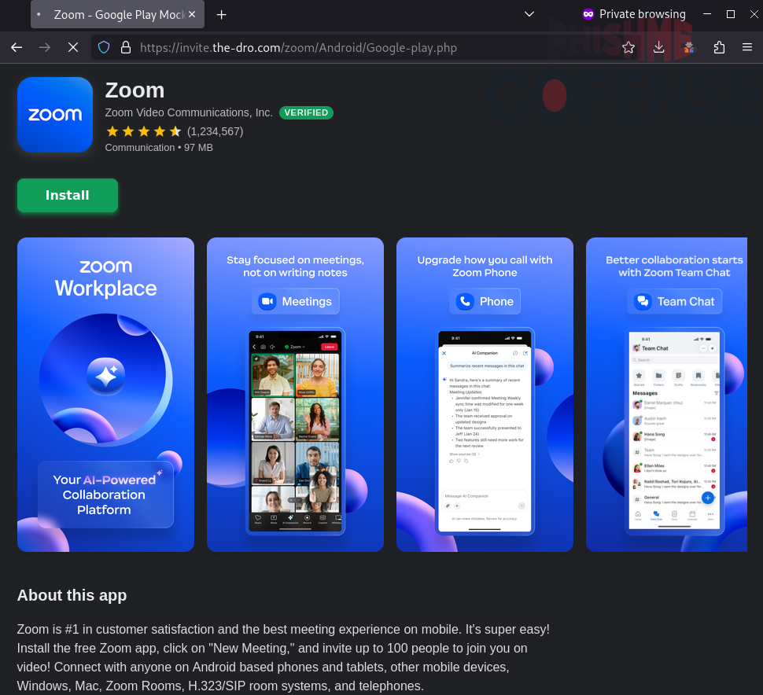Click the five-star rating display

[x=143, y=131]
